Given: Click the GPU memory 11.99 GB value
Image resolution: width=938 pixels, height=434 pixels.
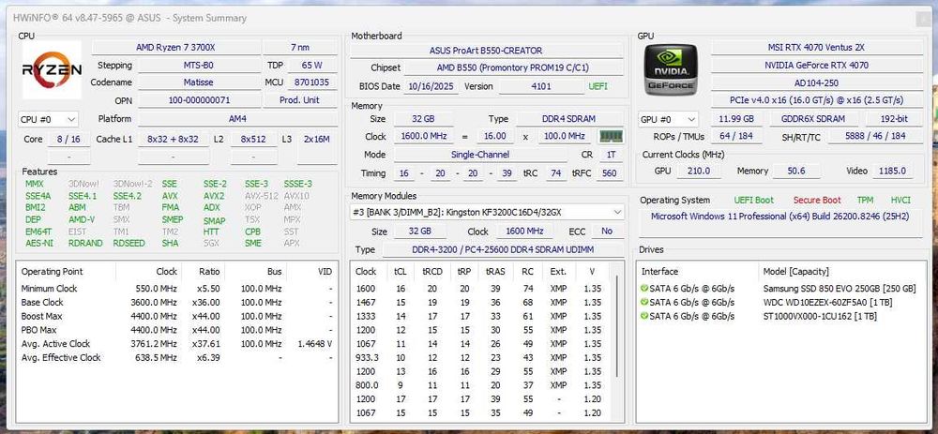Looking at the screenshot, I should tap(735, 118).
